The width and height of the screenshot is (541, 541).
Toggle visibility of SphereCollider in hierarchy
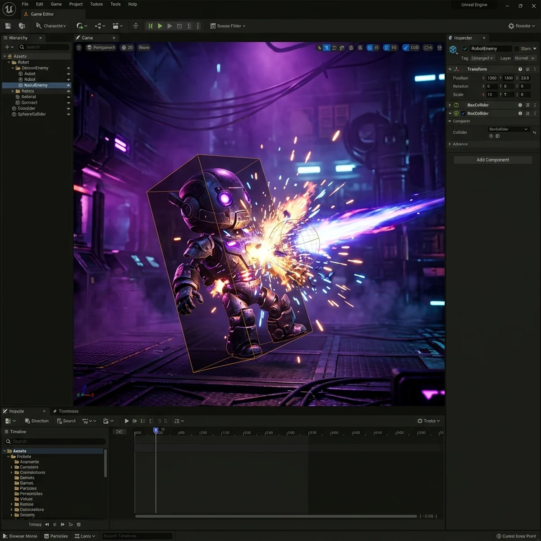pyautogui.click(x=69, y=115)
